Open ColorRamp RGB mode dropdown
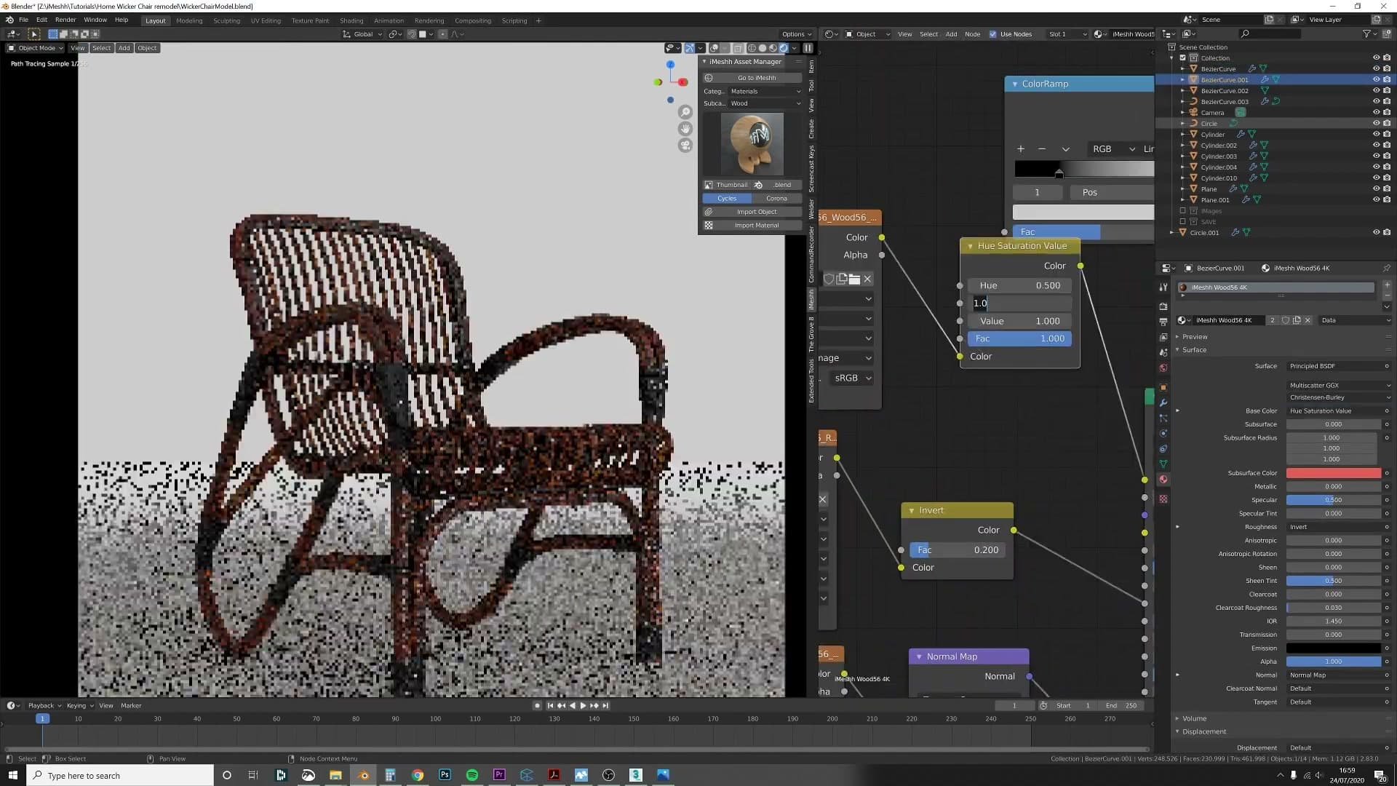The height and width of the screenshot is (786, 1397). [x=1113, y=149]
